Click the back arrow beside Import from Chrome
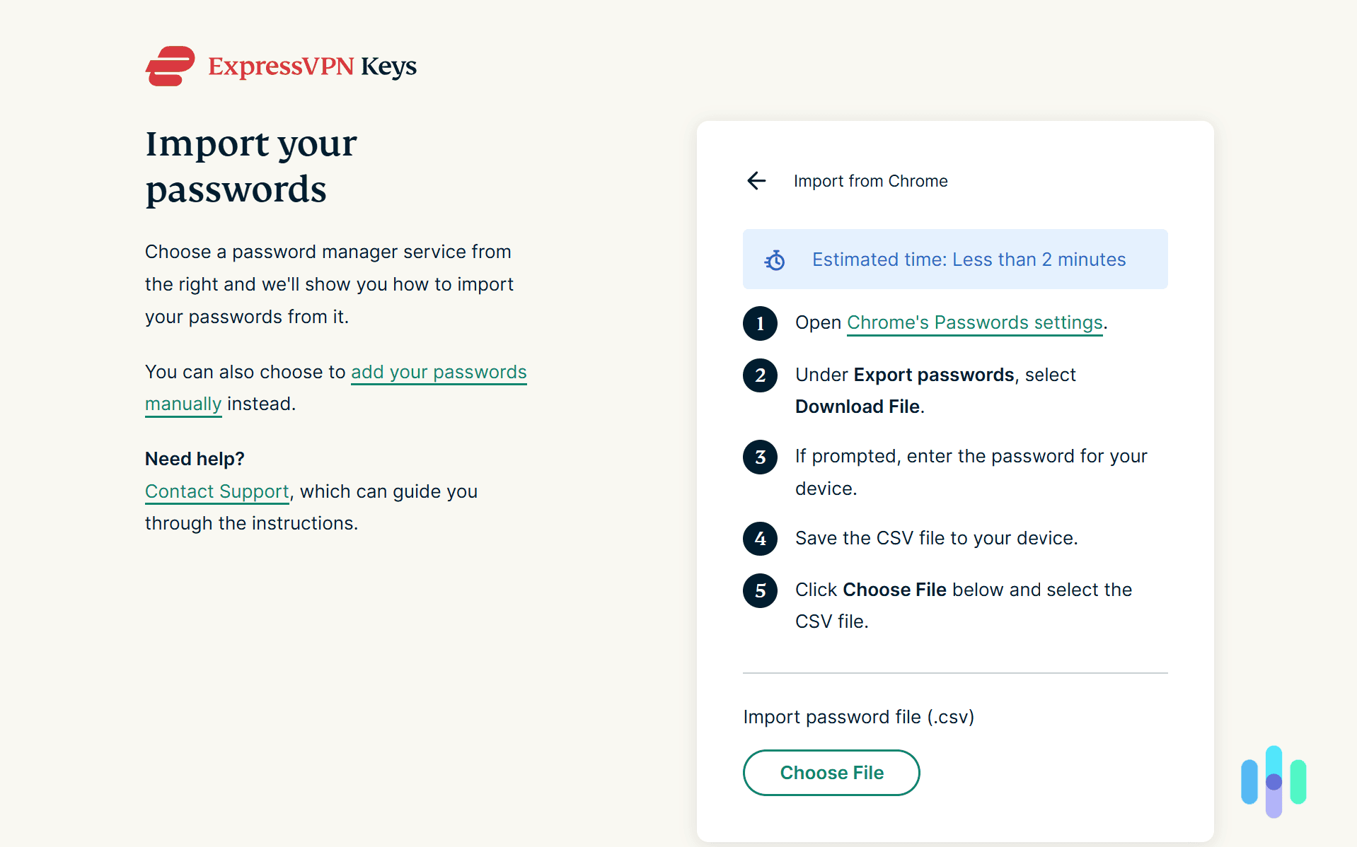Screen dimensions: 1357x847 (x=756, y=181)
